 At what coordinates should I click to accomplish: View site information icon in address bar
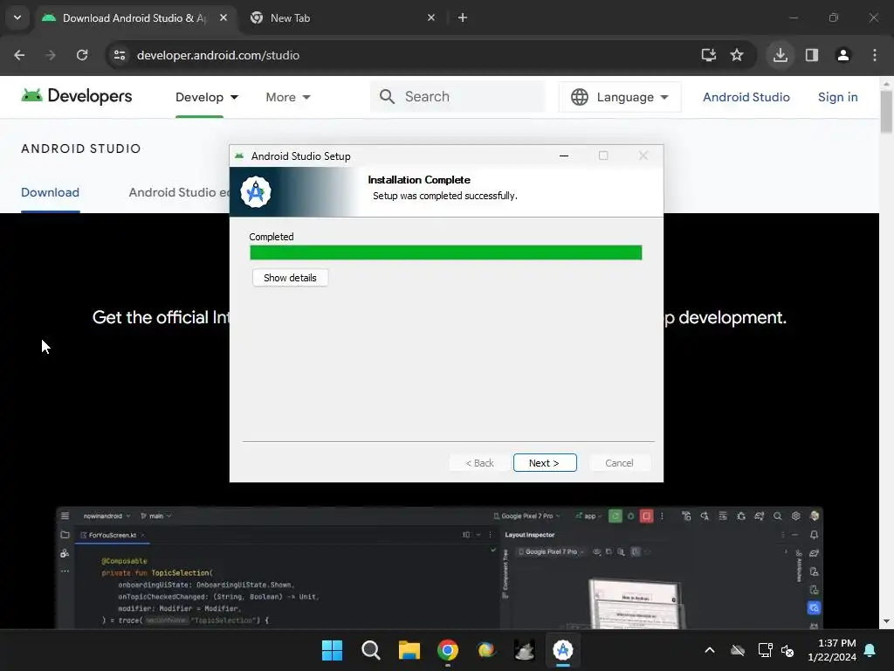click(120, 55)
